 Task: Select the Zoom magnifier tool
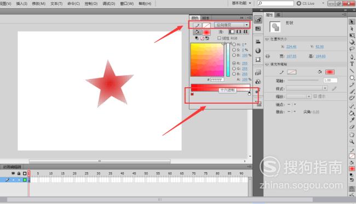point(352,141)
